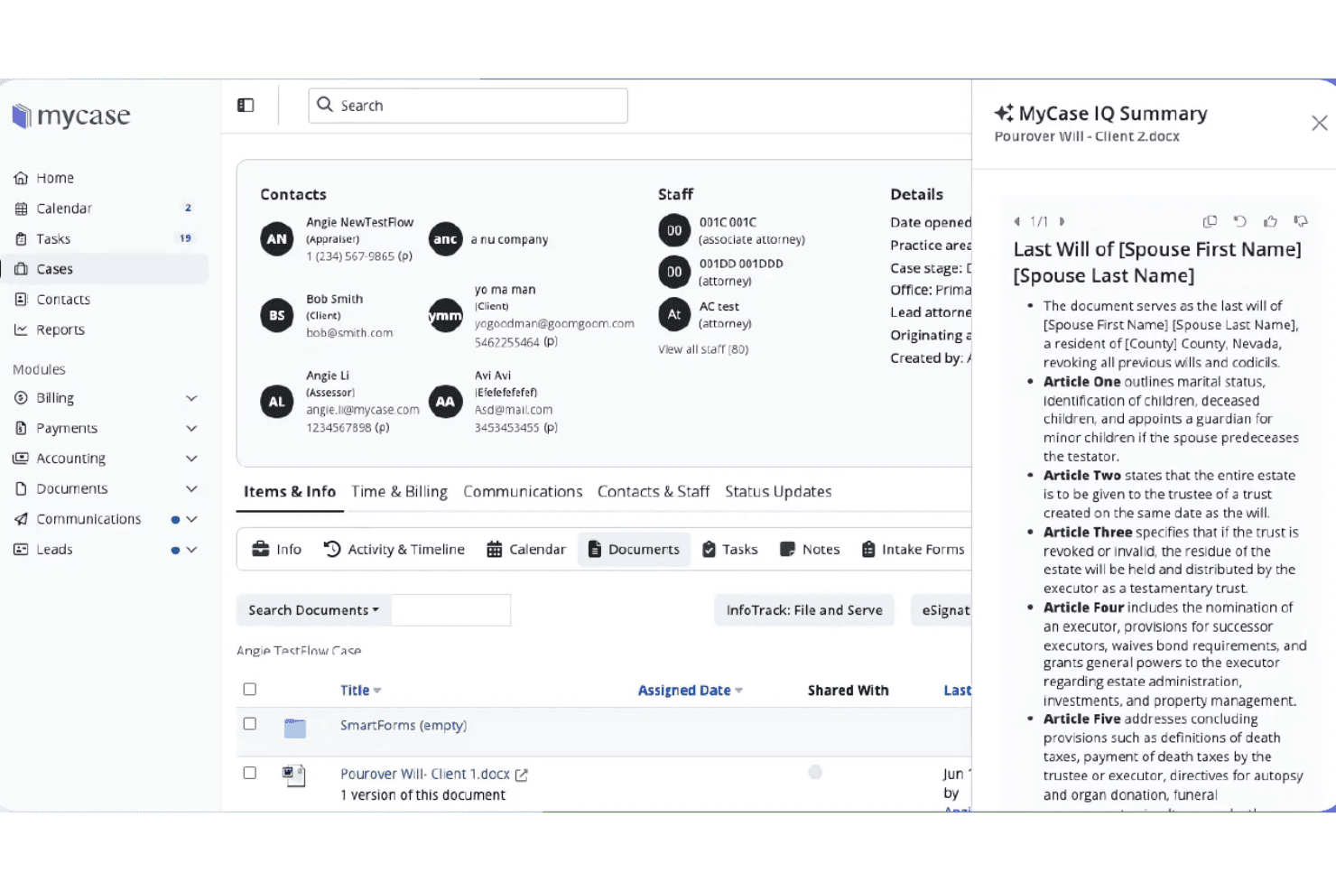Open the SmartForms (empty) folder link
1336x891 pixels.
[403, 726]
